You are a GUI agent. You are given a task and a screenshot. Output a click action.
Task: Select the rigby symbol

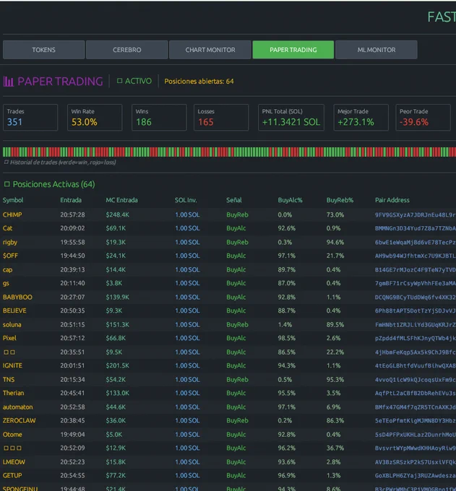(10, 243)
